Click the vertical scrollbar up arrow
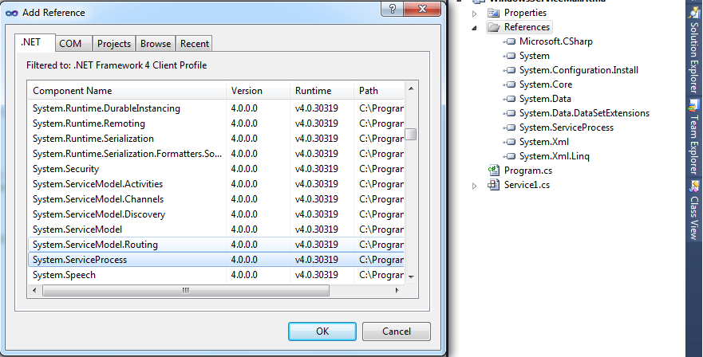The height and width of the screenshot is (357, 703). (411, 88)
